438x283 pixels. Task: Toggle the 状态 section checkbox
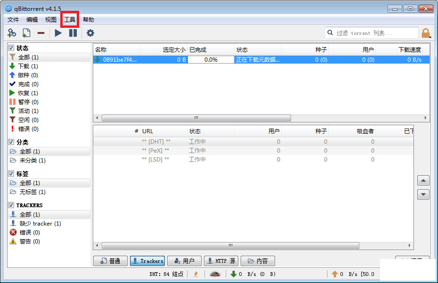[11, 48]
